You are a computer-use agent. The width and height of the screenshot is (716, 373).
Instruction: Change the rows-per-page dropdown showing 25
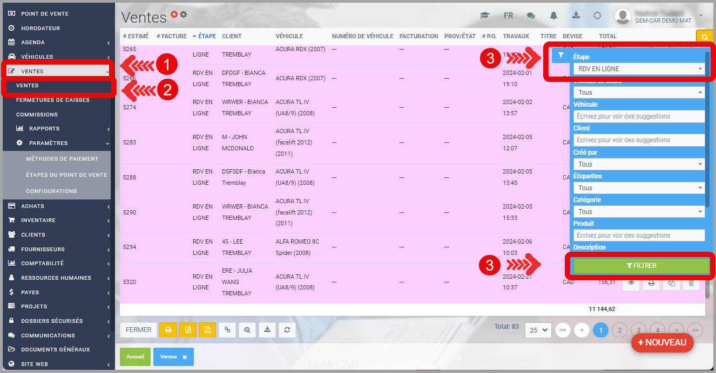click(538, 330)
